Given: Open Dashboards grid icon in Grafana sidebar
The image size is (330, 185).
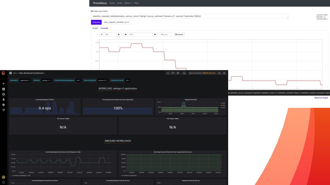Looking at the screenshot, I should pos(4,89).
